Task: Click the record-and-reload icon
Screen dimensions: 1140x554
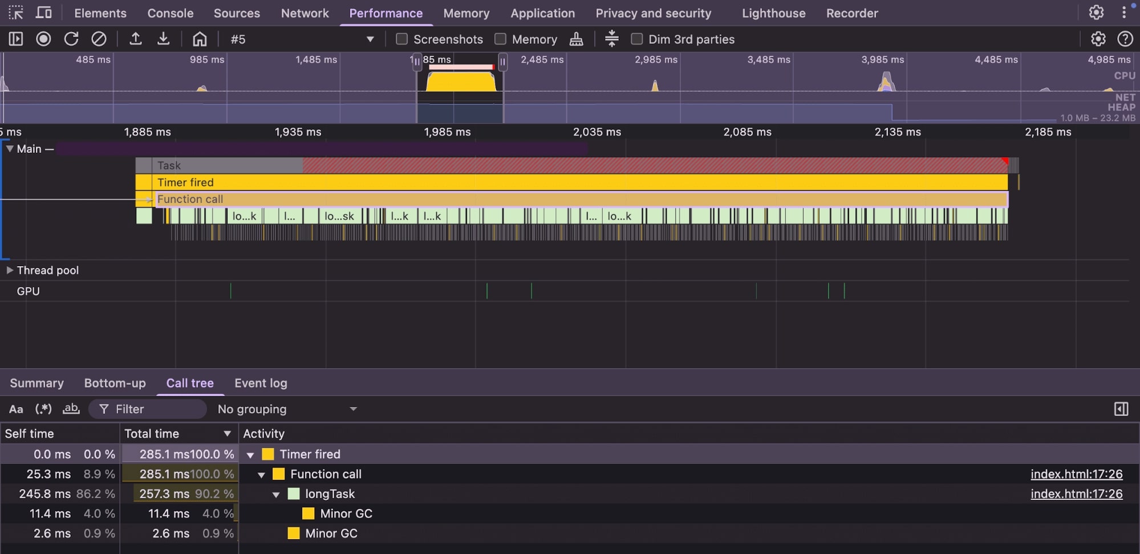Action: pos(72,39)
